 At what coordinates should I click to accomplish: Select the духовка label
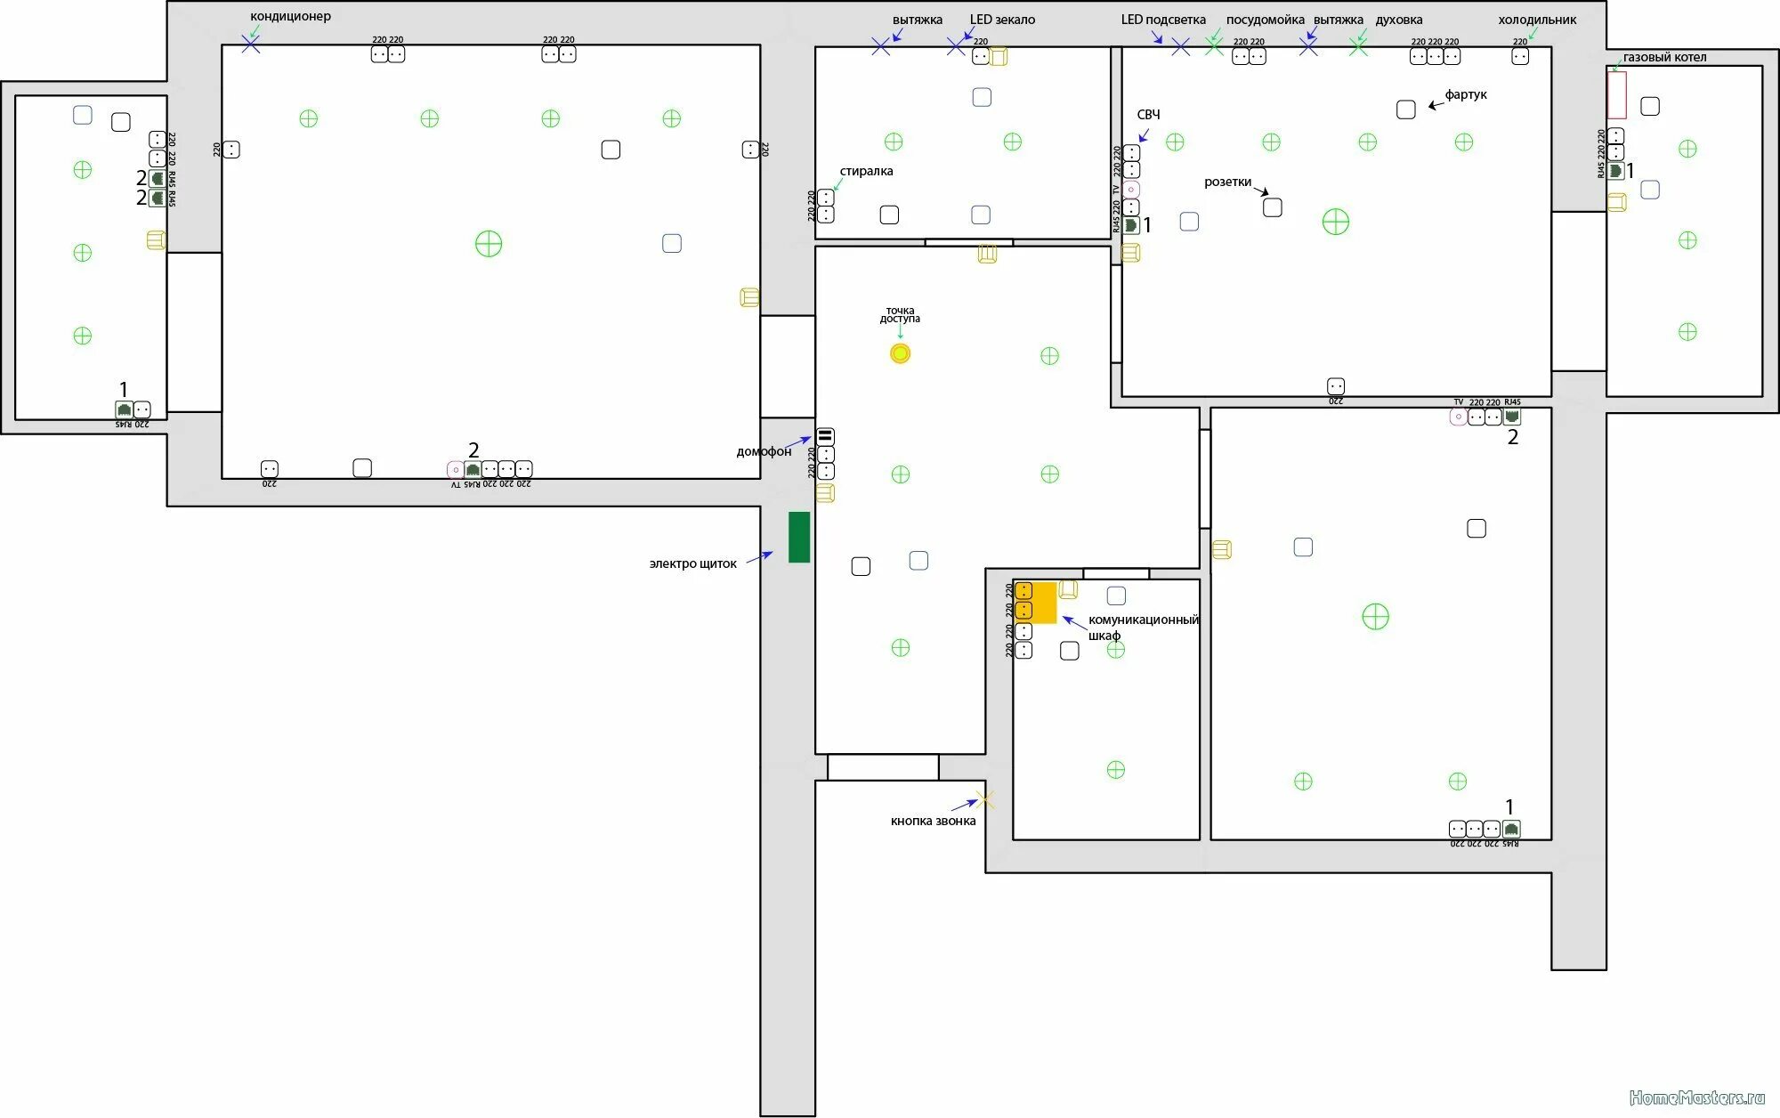tap(1398, 20)
